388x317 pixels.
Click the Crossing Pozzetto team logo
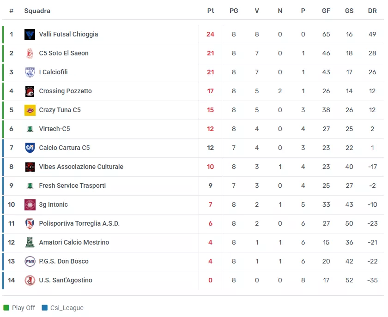pyautogui.click(x=30, y=91)
